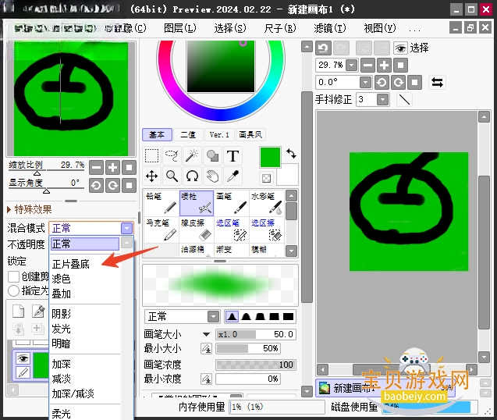Select the Rotate view tool
The image size is (497, 420).
[192, 176]
